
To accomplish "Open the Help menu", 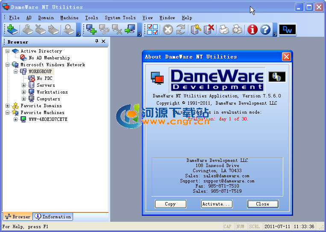I will pos(187,18).
